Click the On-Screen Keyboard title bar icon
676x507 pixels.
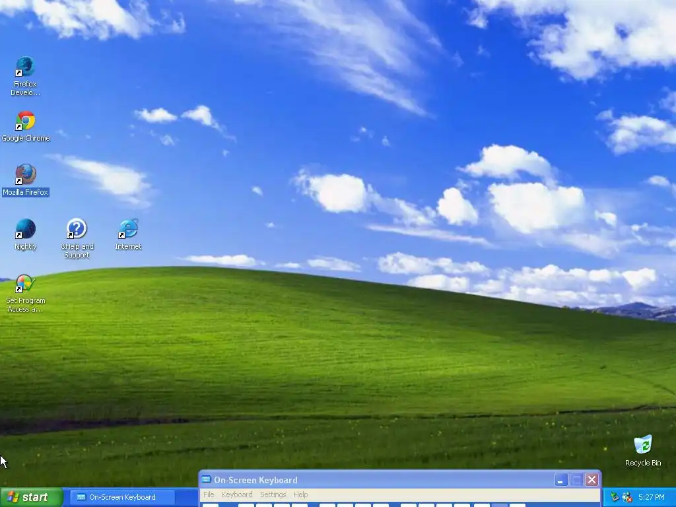tap(206, 479)
